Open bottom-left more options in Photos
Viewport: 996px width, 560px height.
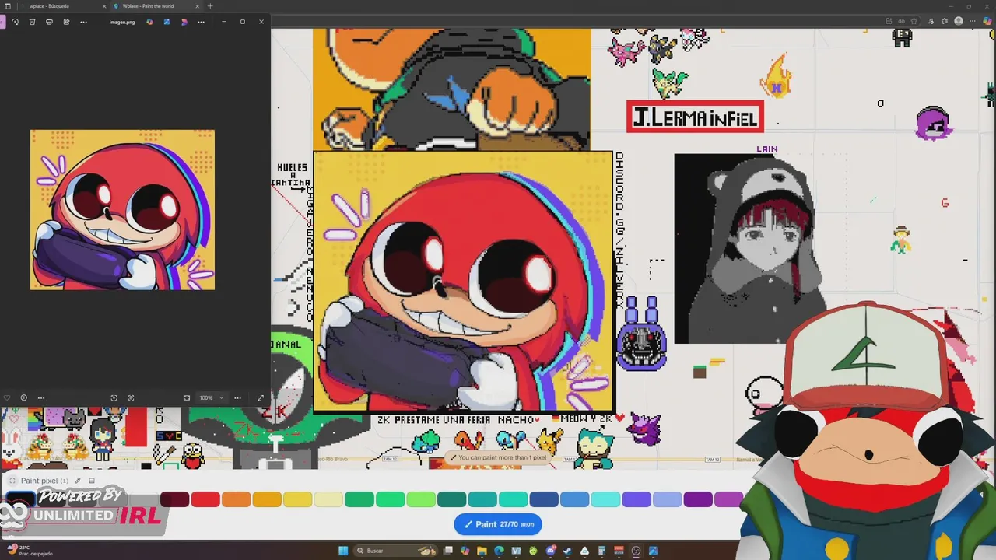[40, 397]
